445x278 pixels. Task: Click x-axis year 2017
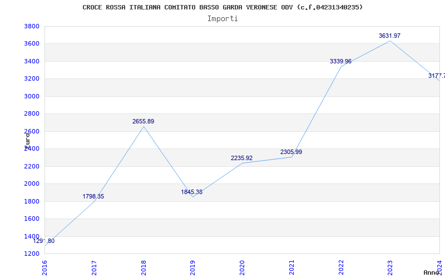(94, 268)
